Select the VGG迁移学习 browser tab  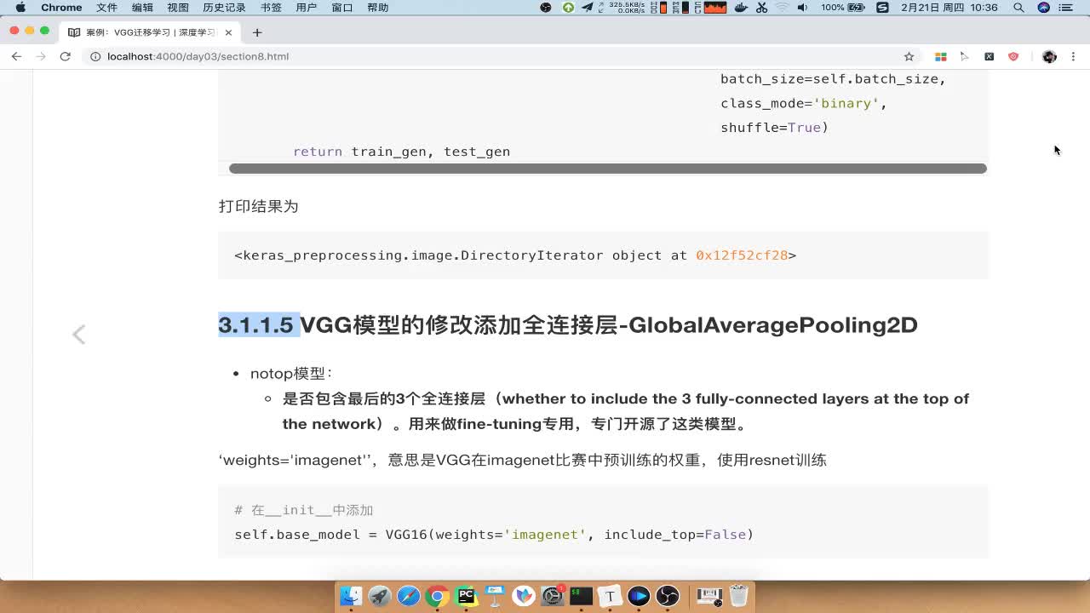(149, 32)
